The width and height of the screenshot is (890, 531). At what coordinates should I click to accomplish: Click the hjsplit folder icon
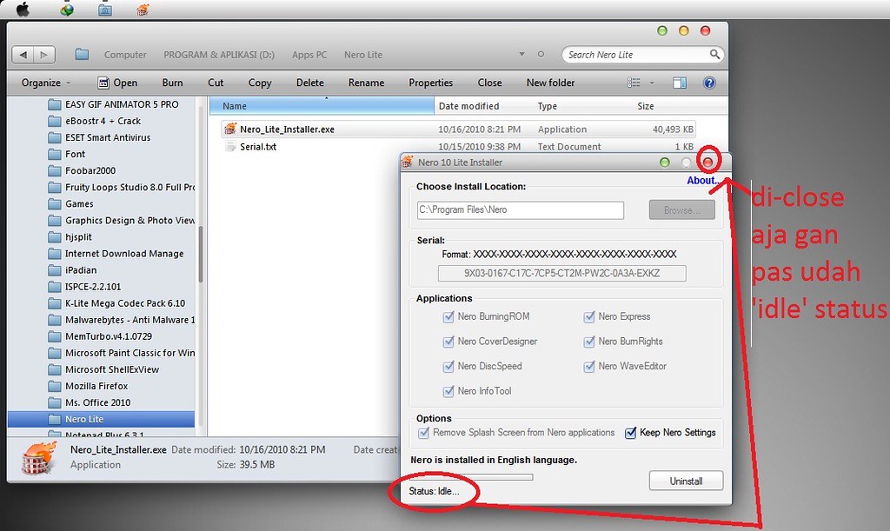click(x=55, y=236)
